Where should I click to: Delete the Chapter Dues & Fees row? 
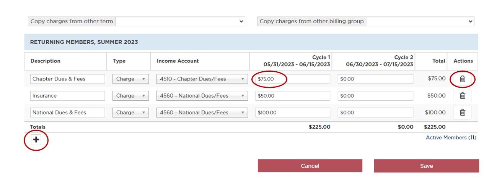(x=462, y=79)
